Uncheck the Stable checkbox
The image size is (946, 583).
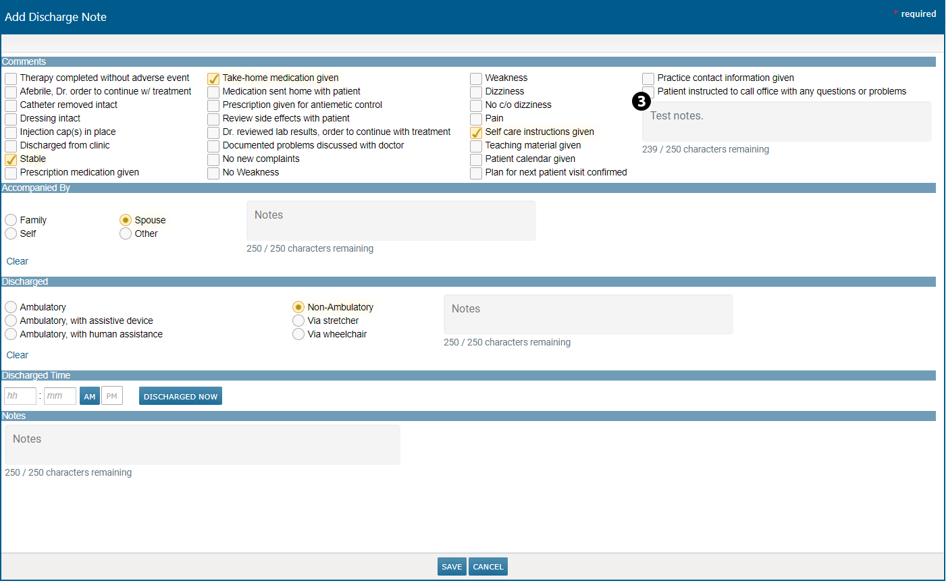click(x=11, y=160)
